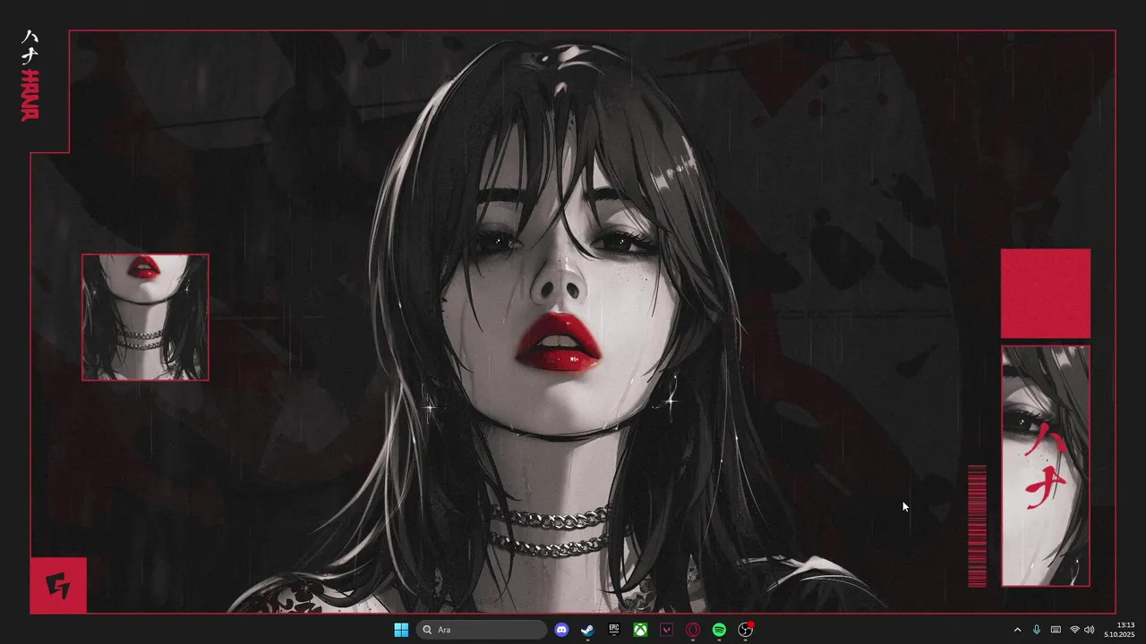Open Wi-Fi network settings in tray
This screenshot has height=644, width=1146.
pos(1074,630)
